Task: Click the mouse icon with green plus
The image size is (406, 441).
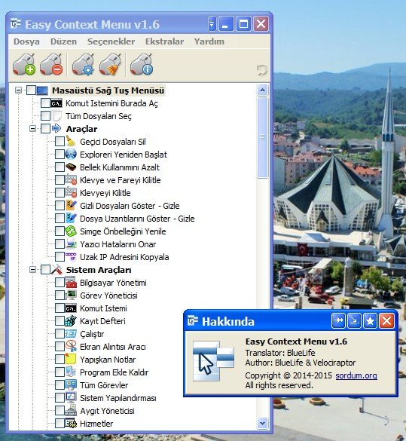Action: (24, 64)
